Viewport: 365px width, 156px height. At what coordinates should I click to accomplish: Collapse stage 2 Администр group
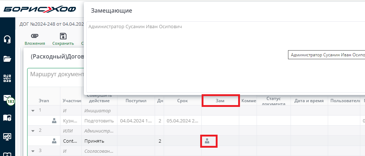[33, 131]
